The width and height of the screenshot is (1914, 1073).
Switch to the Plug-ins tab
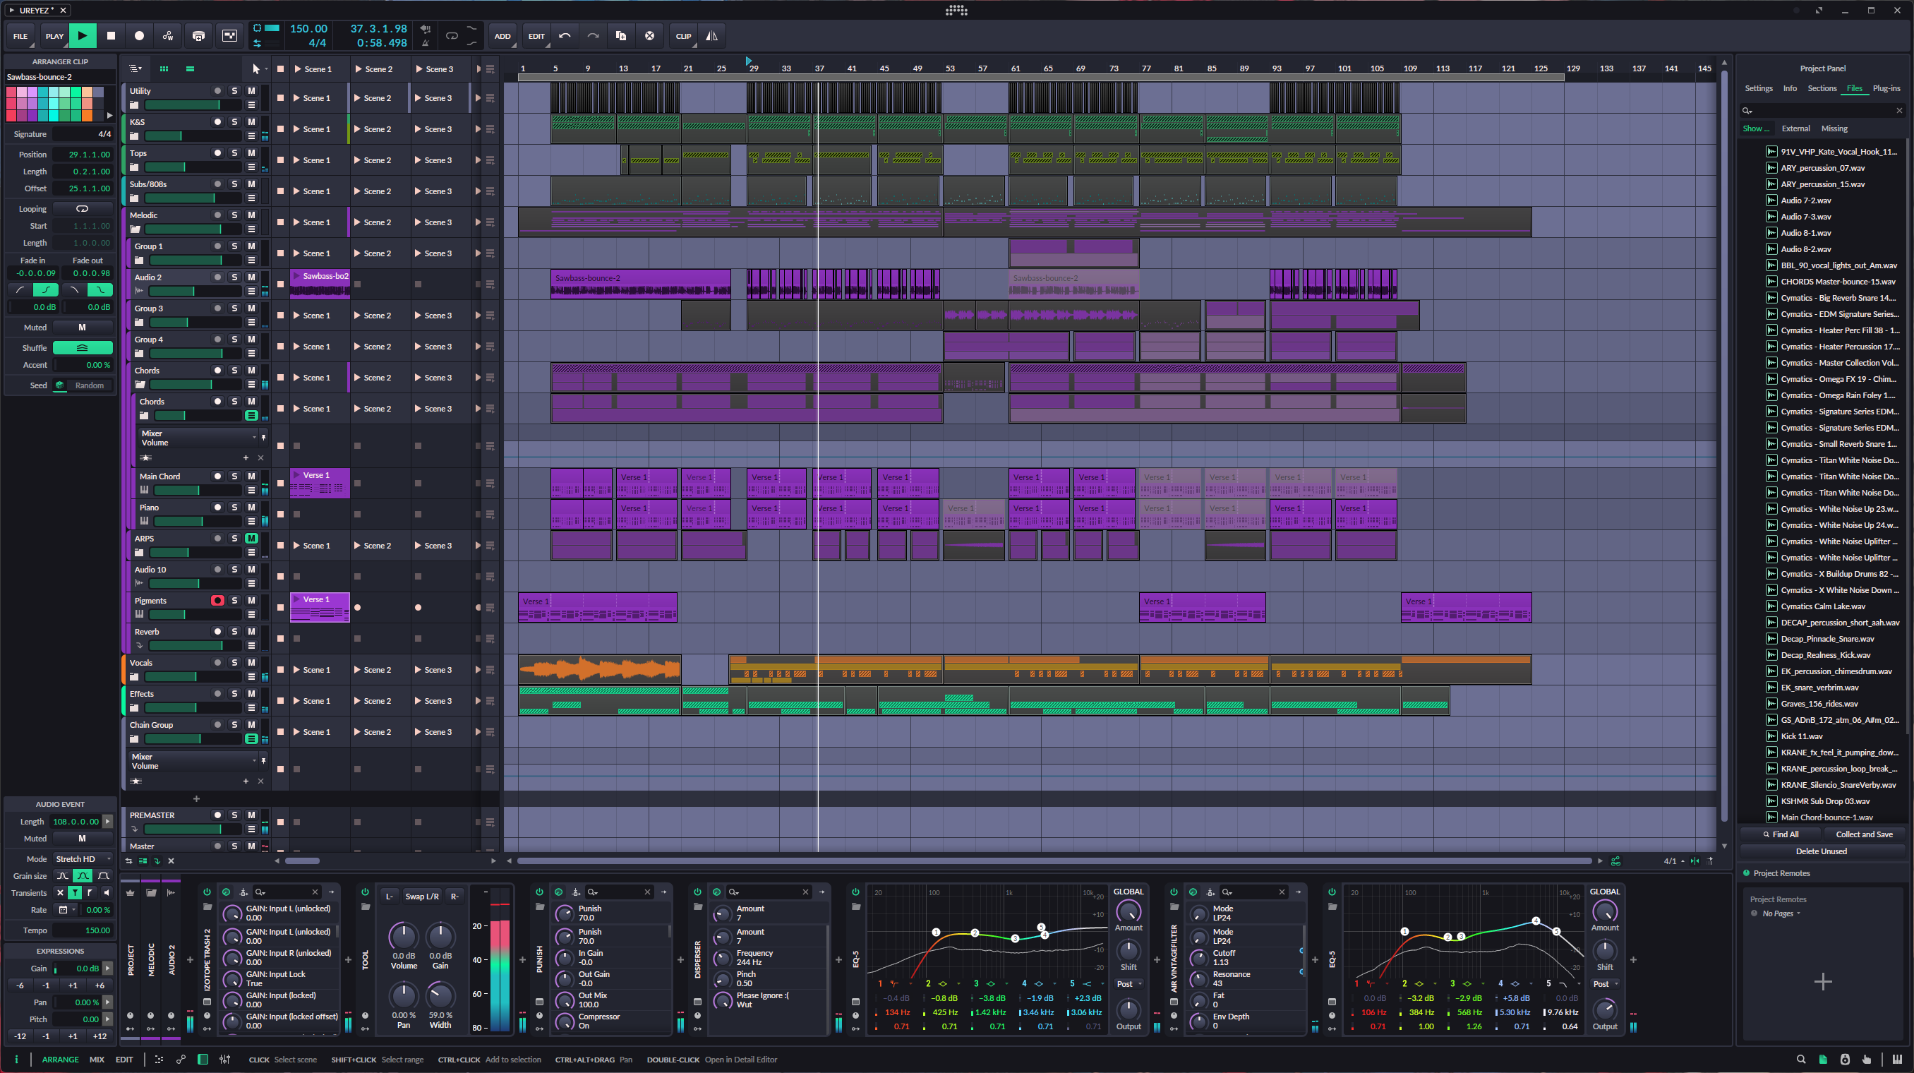[1886, 88]
